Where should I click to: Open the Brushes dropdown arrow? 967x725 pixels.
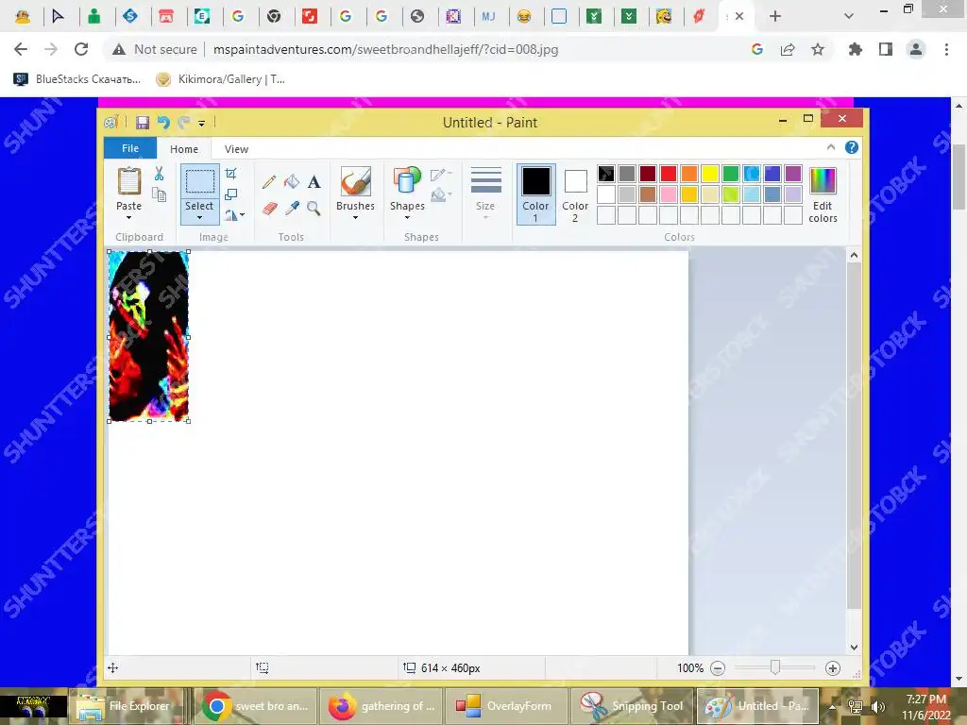(355, 218)
